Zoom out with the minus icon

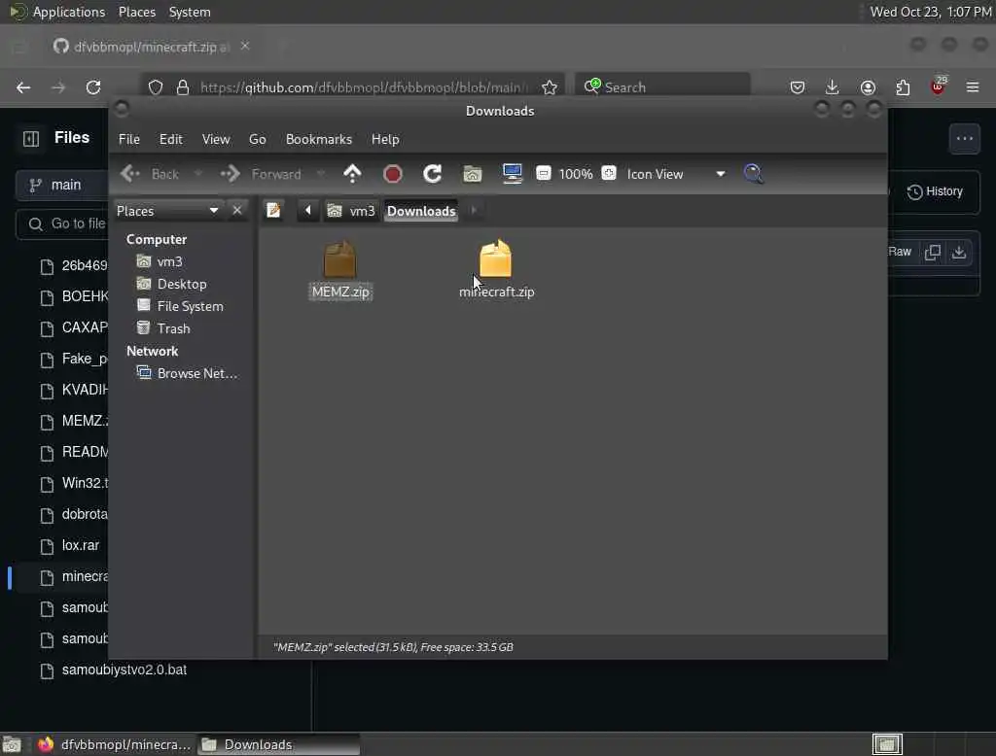coord(543,173)
